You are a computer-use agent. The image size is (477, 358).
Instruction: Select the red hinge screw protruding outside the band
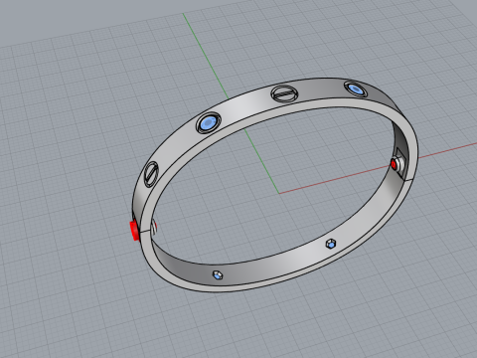(134, 230)
